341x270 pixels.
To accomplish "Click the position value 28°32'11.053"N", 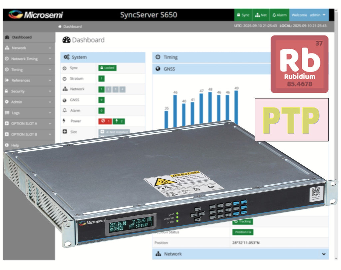I will [246, 243].
